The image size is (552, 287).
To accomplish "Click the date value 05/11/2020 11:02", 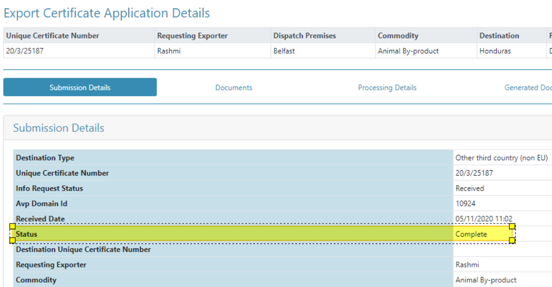I will [x=483, y=219].
